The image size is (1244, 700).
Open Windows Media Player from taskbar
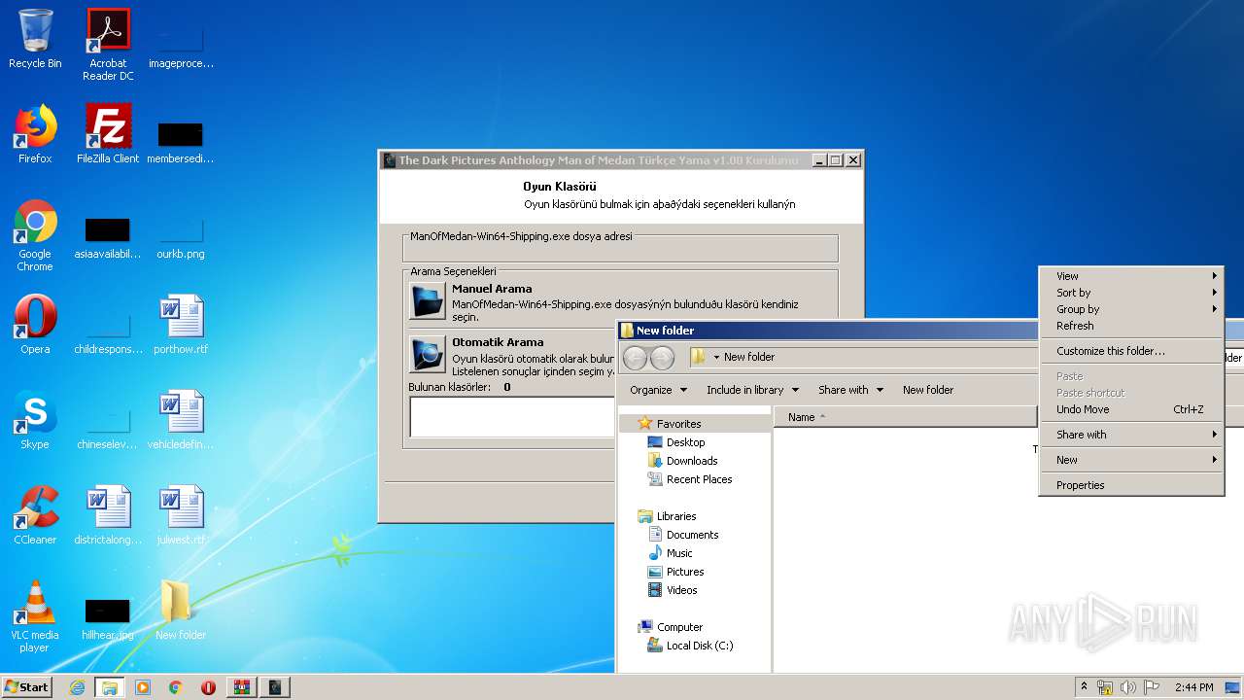pos(143,687)
